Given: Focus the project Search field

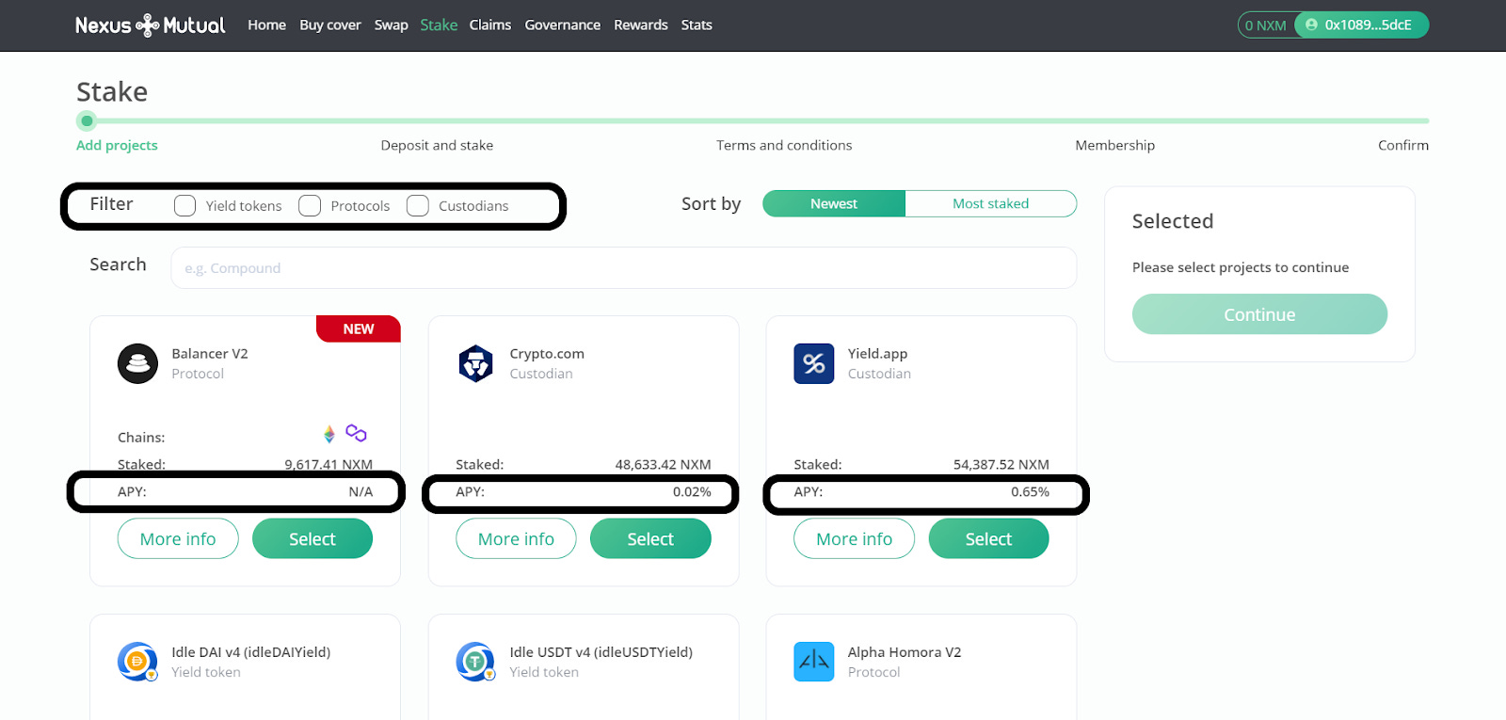Looking at the screenshot, I should [623, 268].
